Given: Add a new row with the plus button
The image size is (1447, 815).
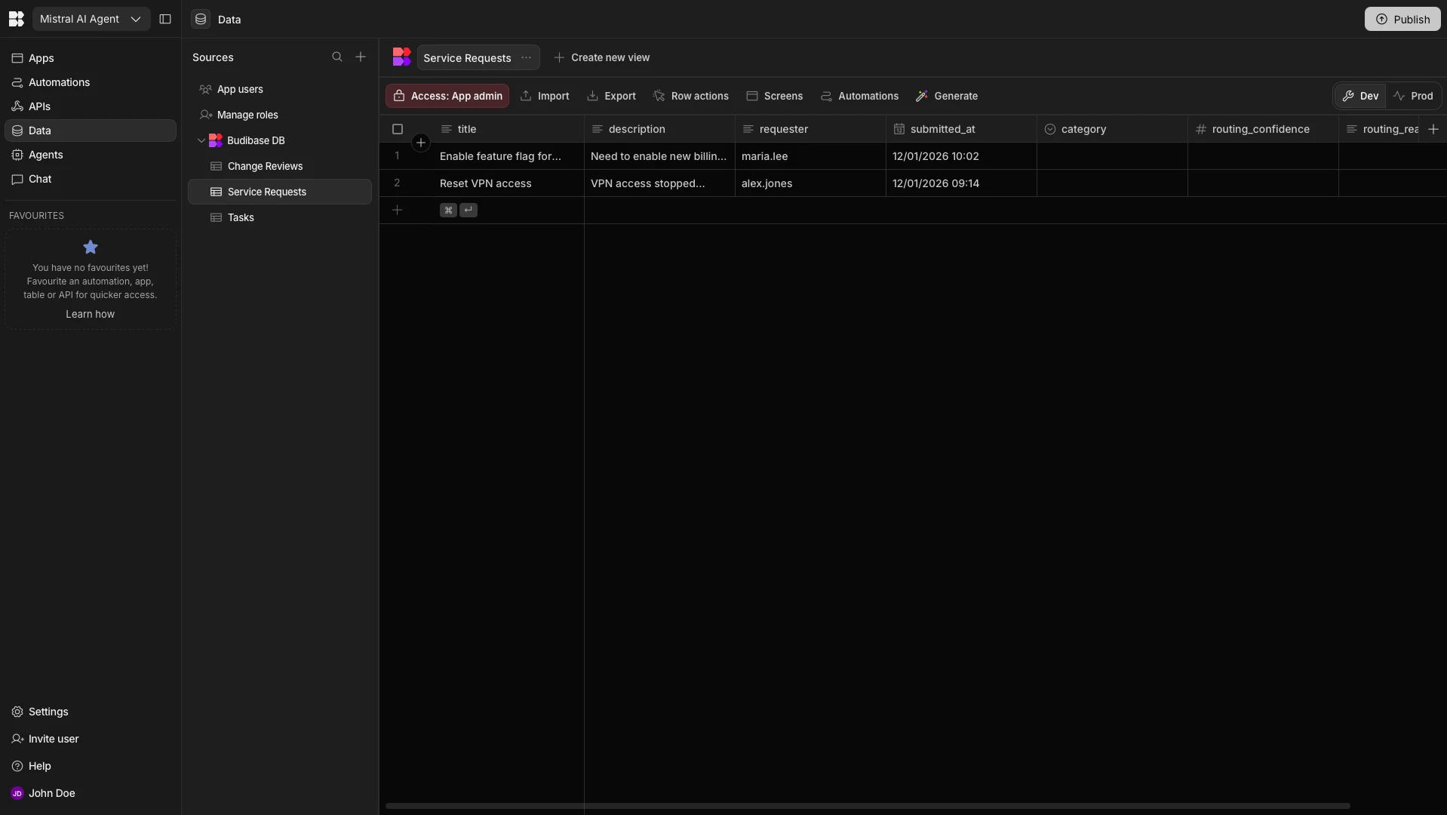Looking at the screenshot, I should tap(398, 211).
